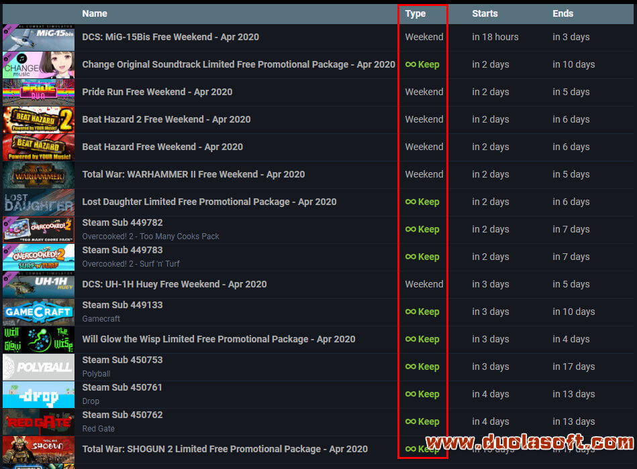Open Steam Sub 449783 link
The width and height of the screenshot is (637, 469).
122,250
